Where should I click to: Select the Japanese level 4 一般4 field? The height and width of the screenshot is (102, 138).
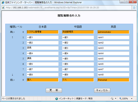tap(43, 53)
